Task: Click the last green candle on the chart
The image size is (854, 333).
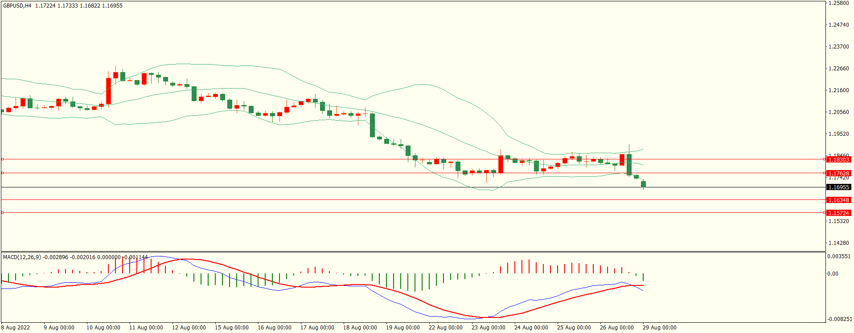Action: coord(643,184)
